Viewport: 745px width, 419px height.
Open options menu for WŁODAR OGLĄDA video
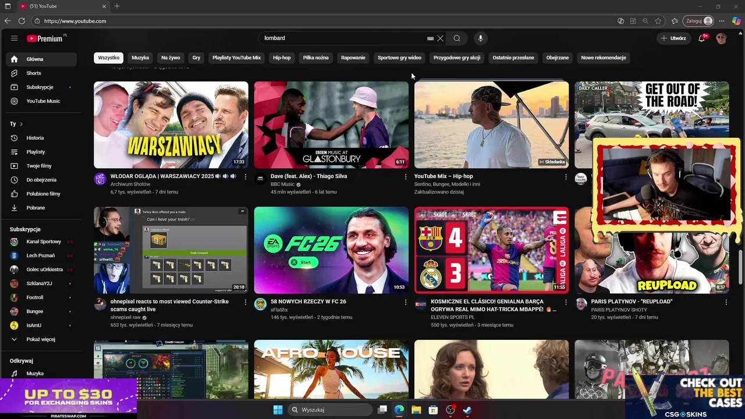[x=245, y=176]
